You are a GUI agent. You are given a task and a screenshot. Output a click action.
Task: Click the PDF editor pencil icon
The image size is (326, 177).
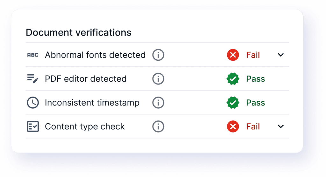pyautogui.click(x=32, y=79)
